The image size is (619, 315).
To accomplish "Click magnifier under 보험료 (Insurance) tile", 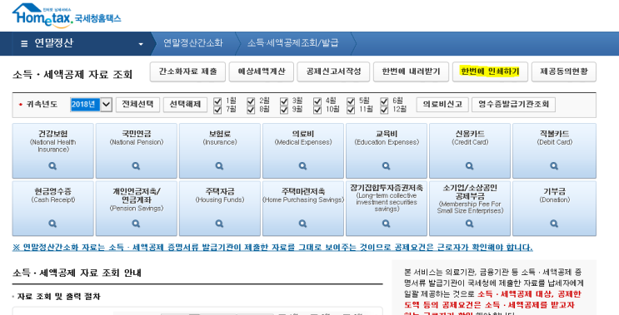I will 219,166.
